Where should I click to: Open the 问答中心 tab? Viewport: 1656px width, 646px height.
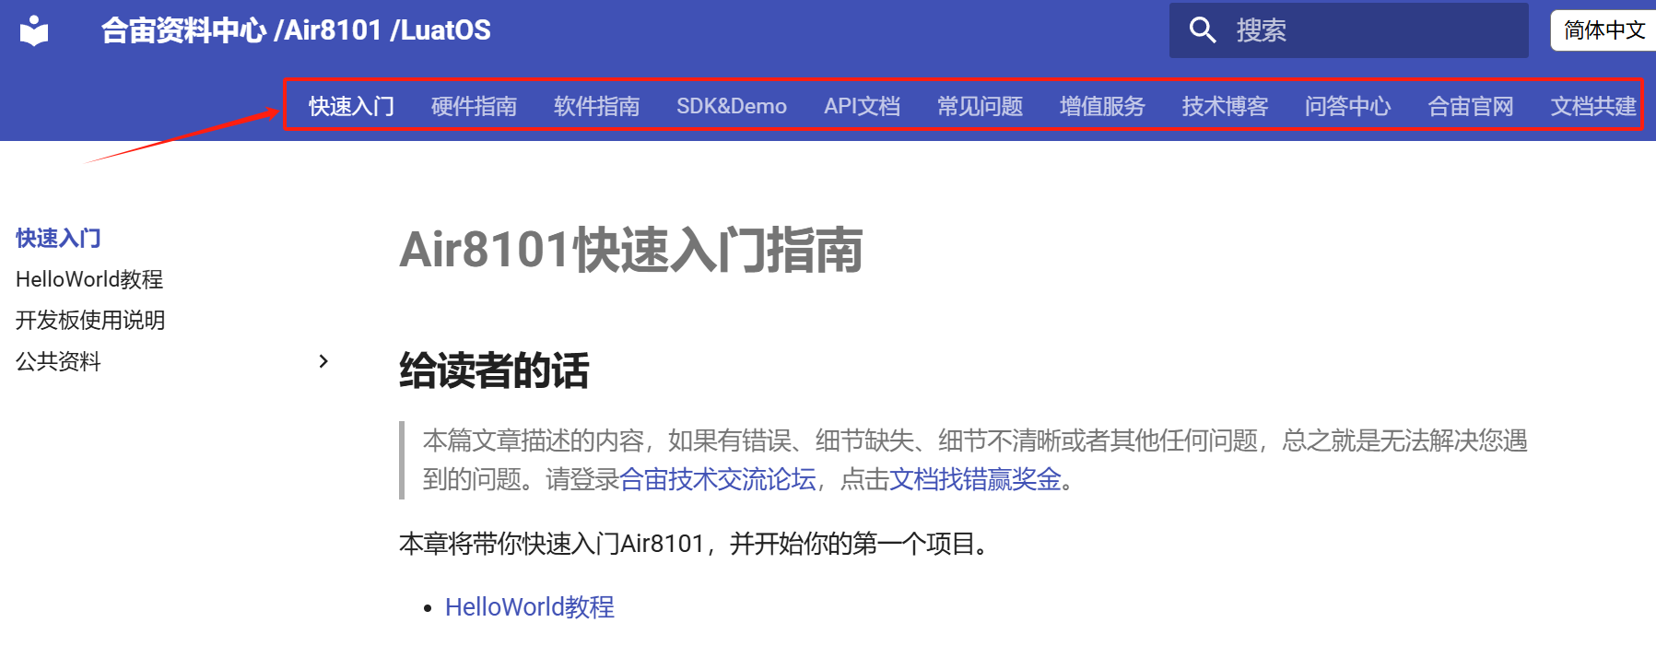(x=1347, y=106)
